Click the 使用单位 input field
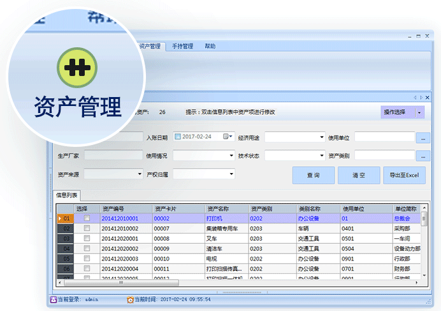The height and width of the screenshot is (311, 441). [x=385, y=137]
